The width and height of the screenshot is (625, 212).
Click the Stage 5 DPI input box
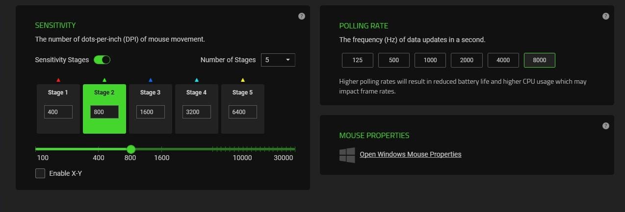pos(243,112)
